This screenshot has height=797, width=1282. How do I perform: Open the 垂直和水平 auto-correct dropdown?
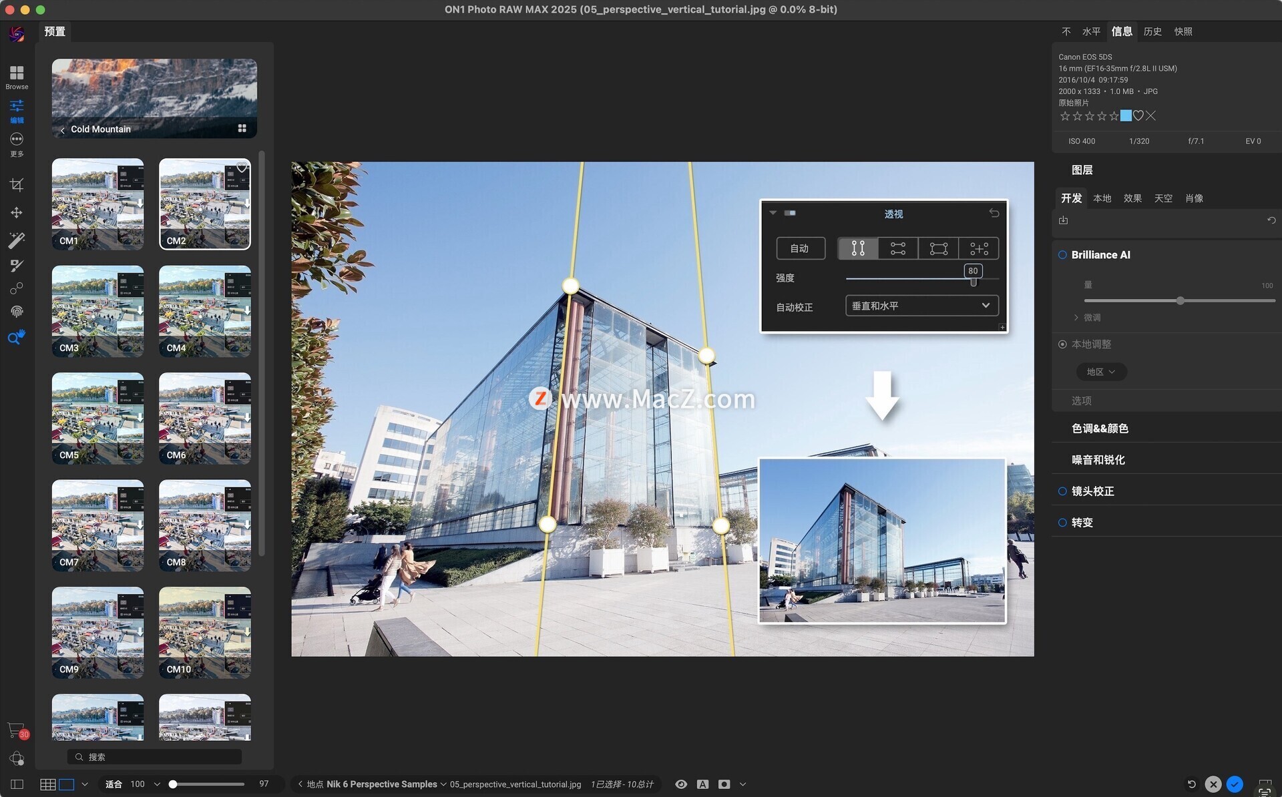coord(921,306)
